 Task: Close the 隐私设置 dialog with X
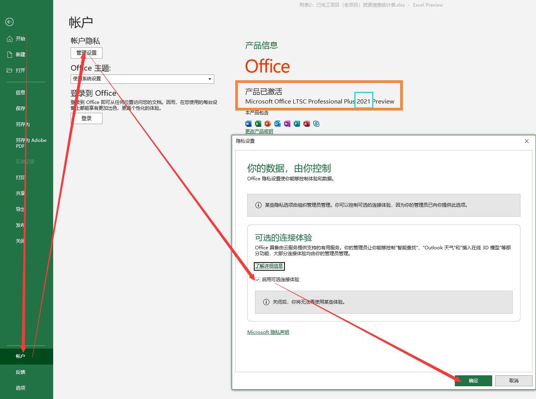point(527,141)
